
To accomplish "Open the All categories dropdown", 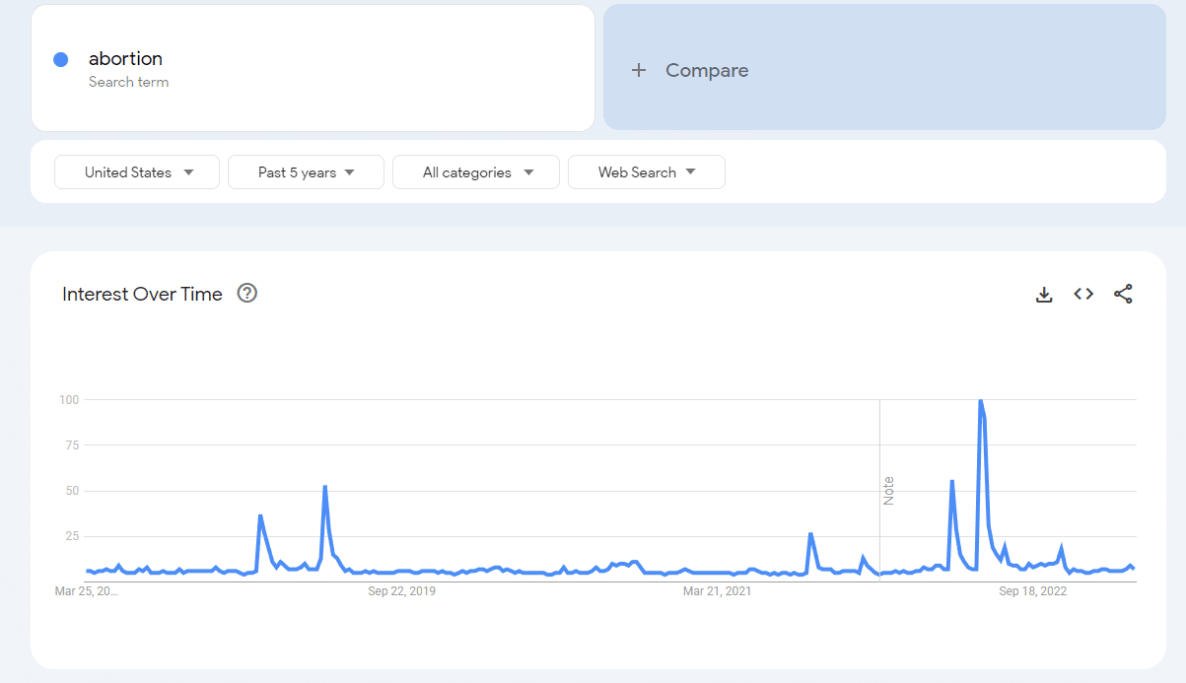I will coord(476,171).
